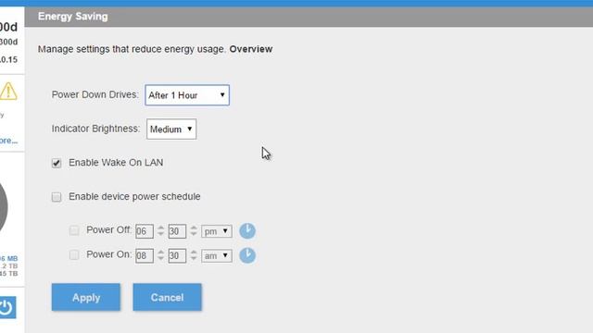
Task: Click the Power On minutes field 30
Action: 177,255
